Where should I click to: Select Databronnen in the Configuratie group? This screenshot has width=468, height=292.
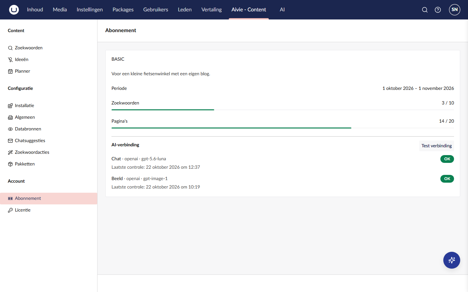49,129
